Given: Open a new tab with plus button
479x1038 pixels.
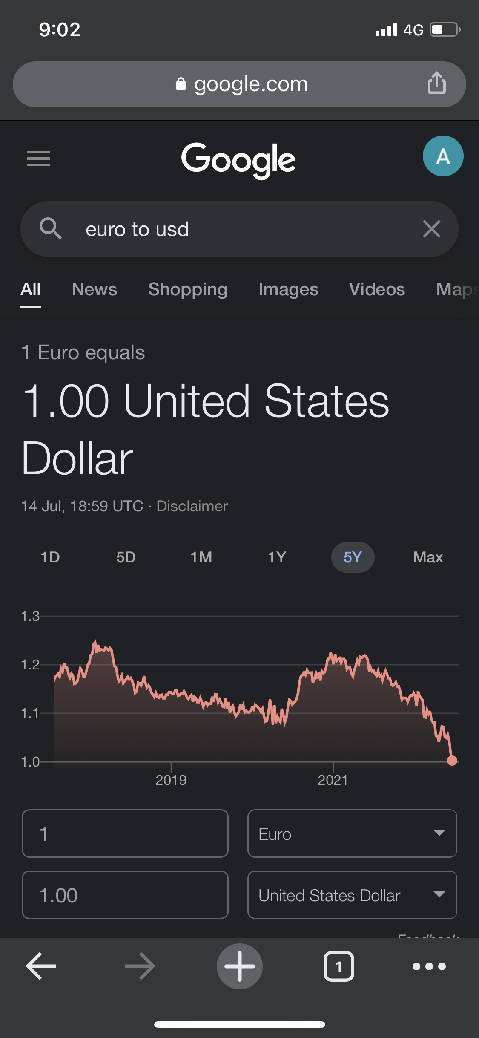Looking at the screenshot, I should click(239, 966).
